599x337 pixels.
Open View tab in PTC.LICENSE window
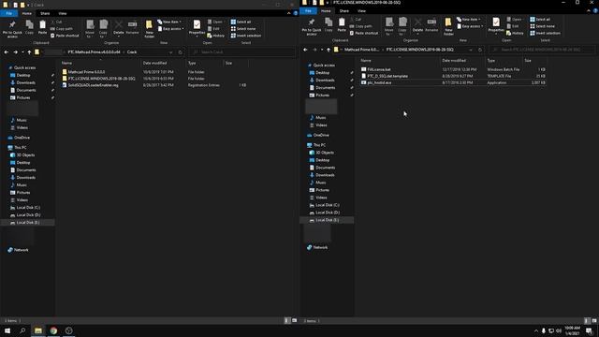click(x=362, y=10)
